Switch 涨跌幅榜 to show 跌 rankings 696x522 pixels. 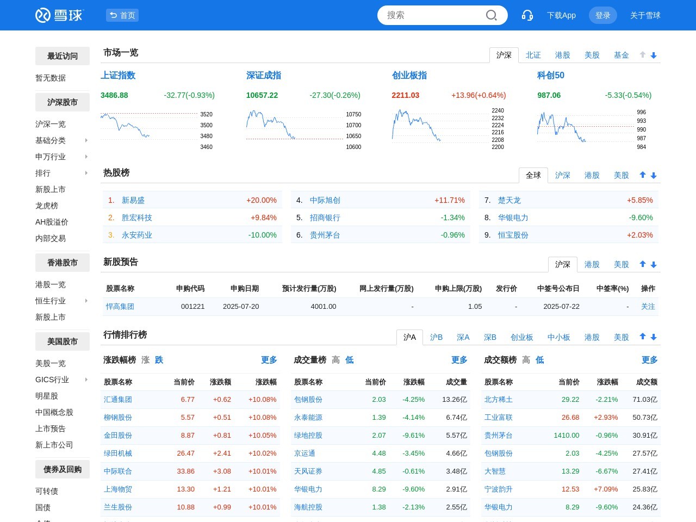coord(159,360)
